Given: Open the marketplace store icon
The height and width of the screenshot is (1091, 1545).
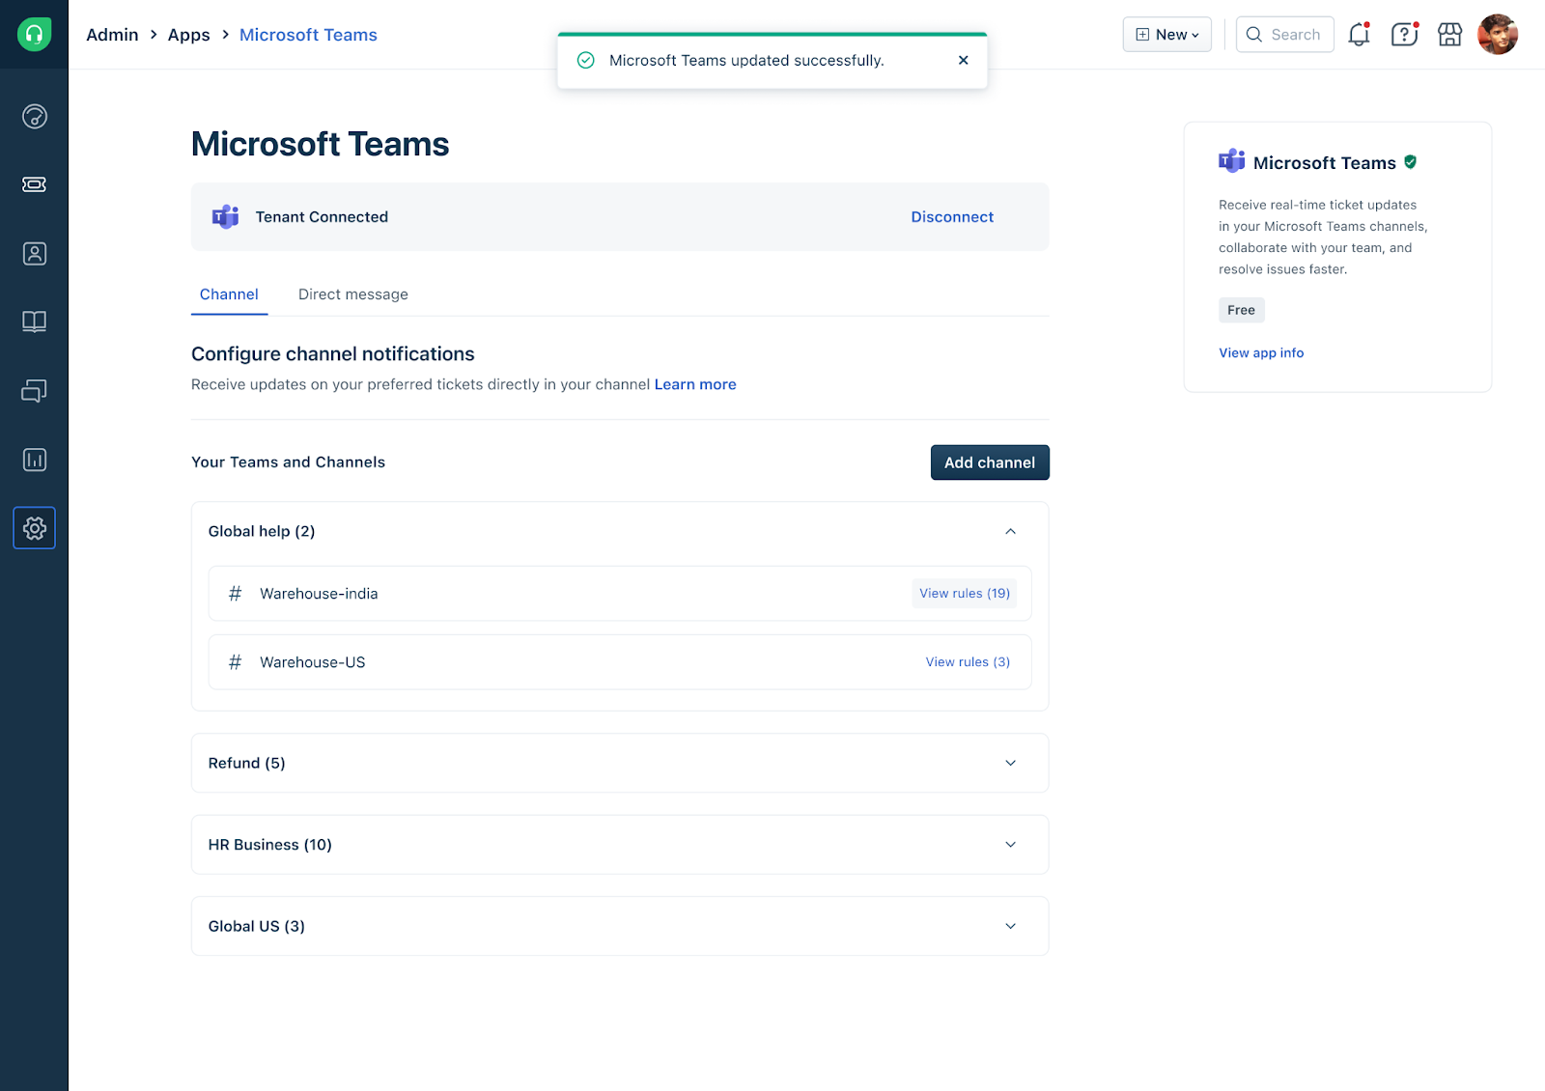Looking at the screenshot, I should pyautogui.click(x=1450, y=35).
